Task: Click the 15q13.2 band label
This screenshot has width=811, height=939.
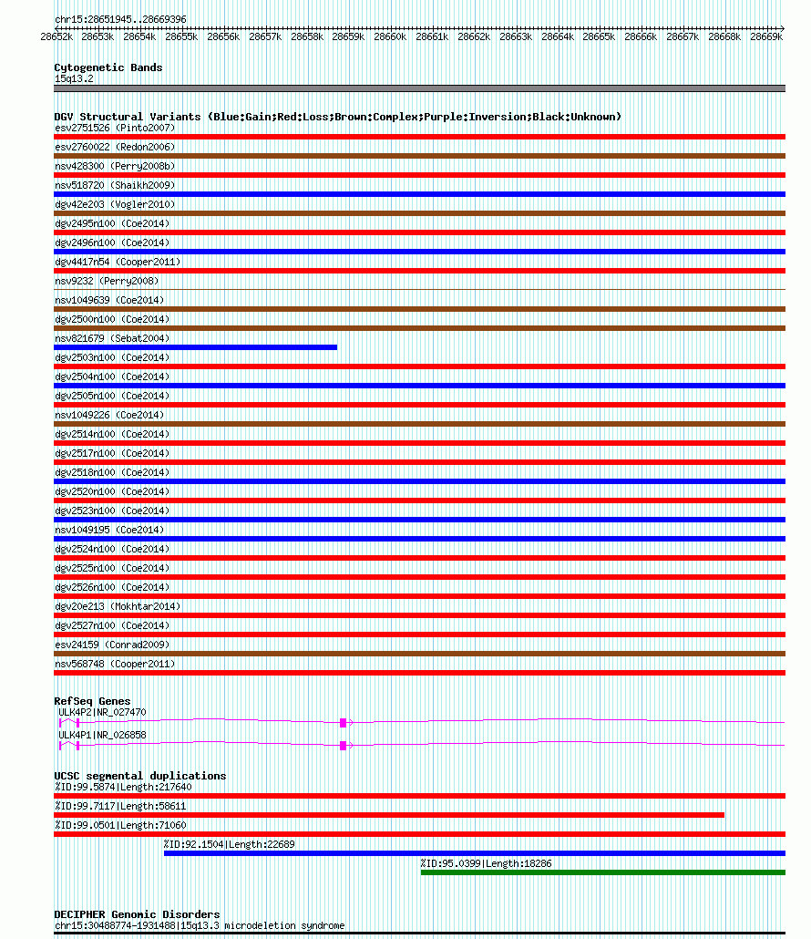Action: click(x=74, y=79)
